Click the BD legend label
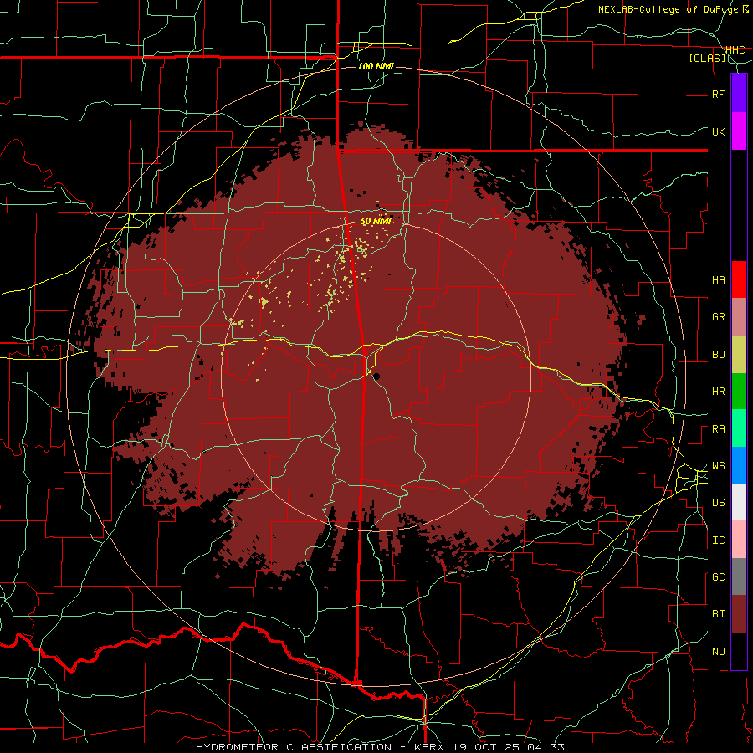753x753 pixels. click(718, 355)
